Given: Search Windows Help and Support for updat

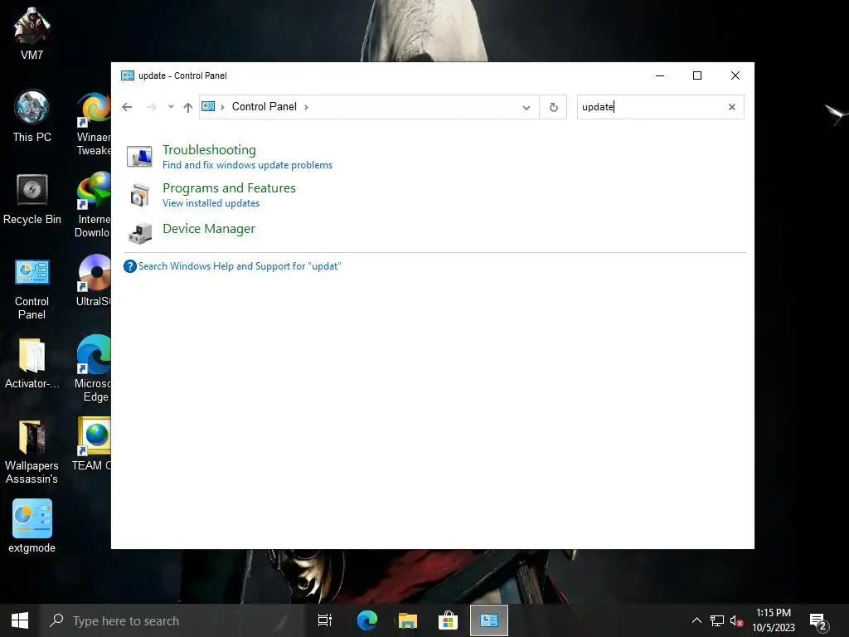Looking at the screenshot, I should point(240,266).
